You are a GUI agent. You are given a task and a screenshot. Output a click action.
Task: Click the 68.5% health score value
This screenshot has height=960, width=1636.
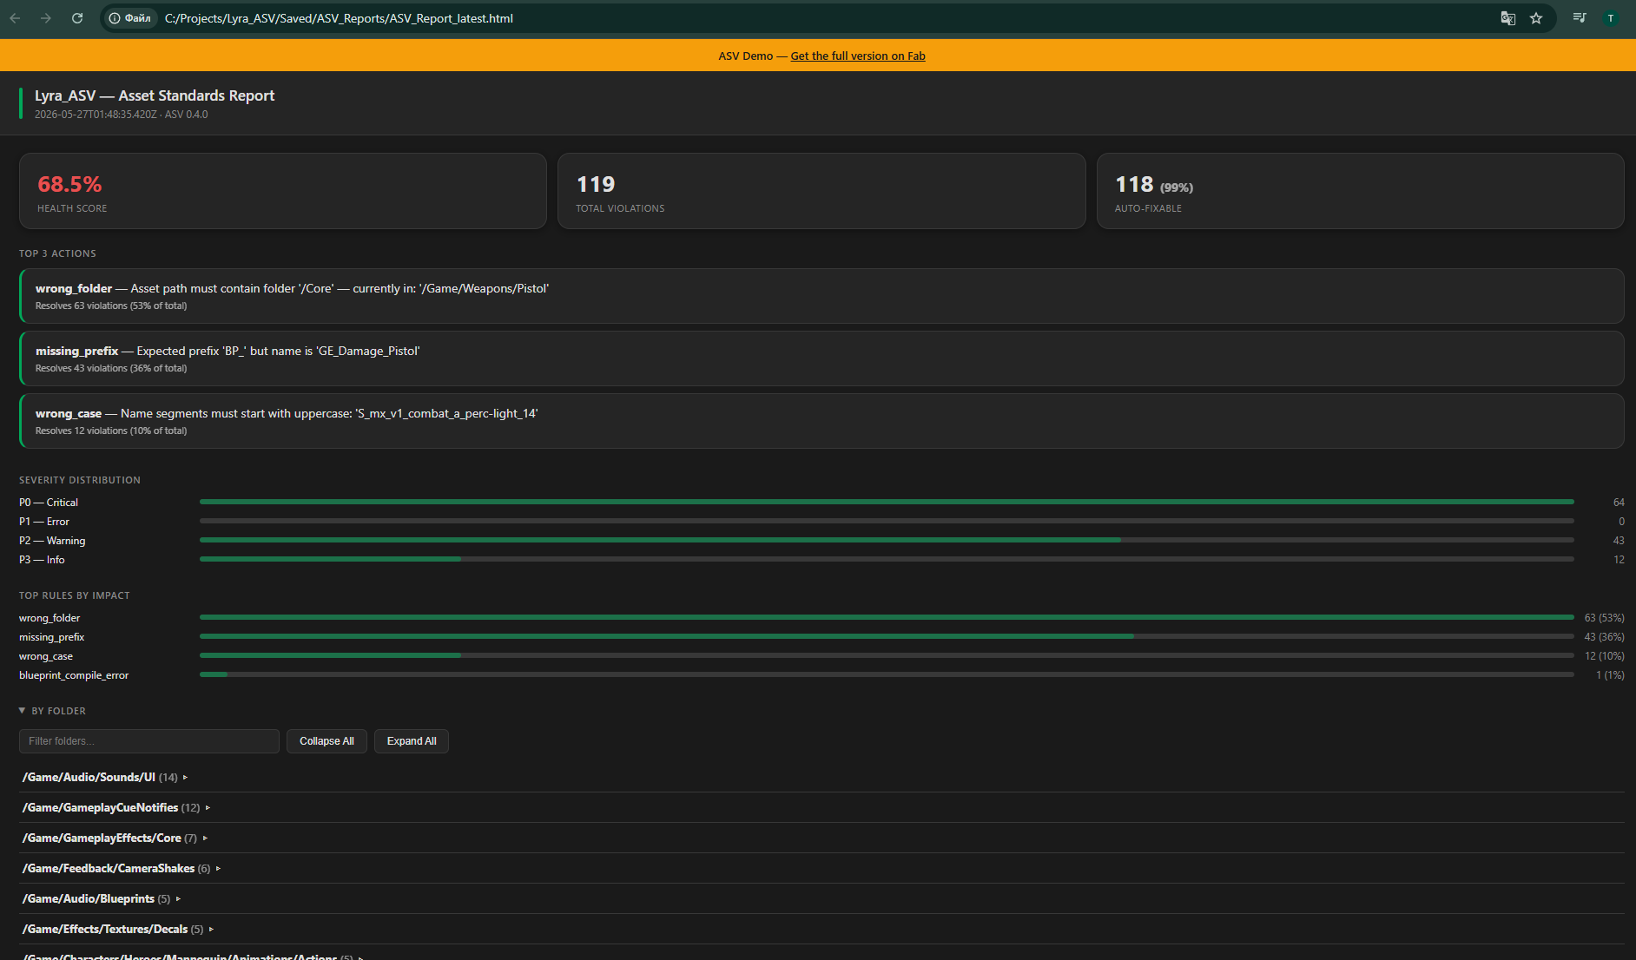[69, 184]
